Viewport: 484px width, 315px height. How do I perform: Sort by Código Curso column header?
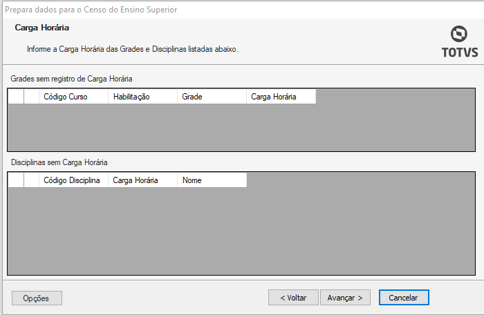73,97
